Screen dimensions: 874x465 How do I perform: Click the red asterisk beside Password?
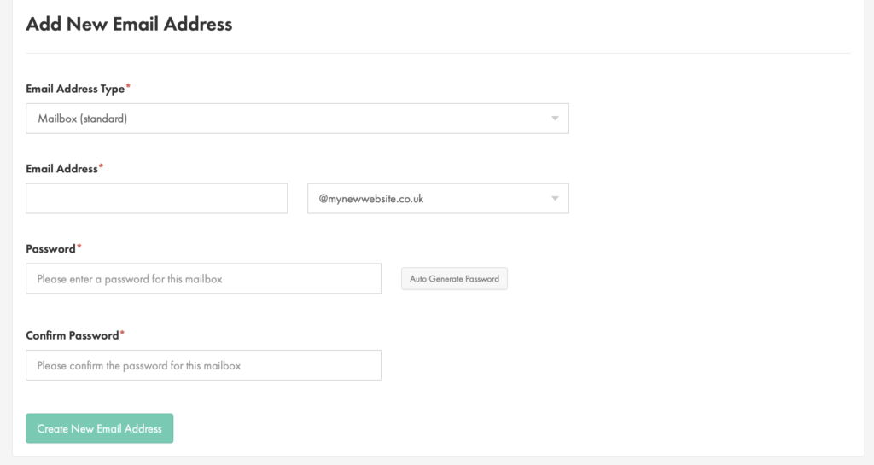pos(79,246)
